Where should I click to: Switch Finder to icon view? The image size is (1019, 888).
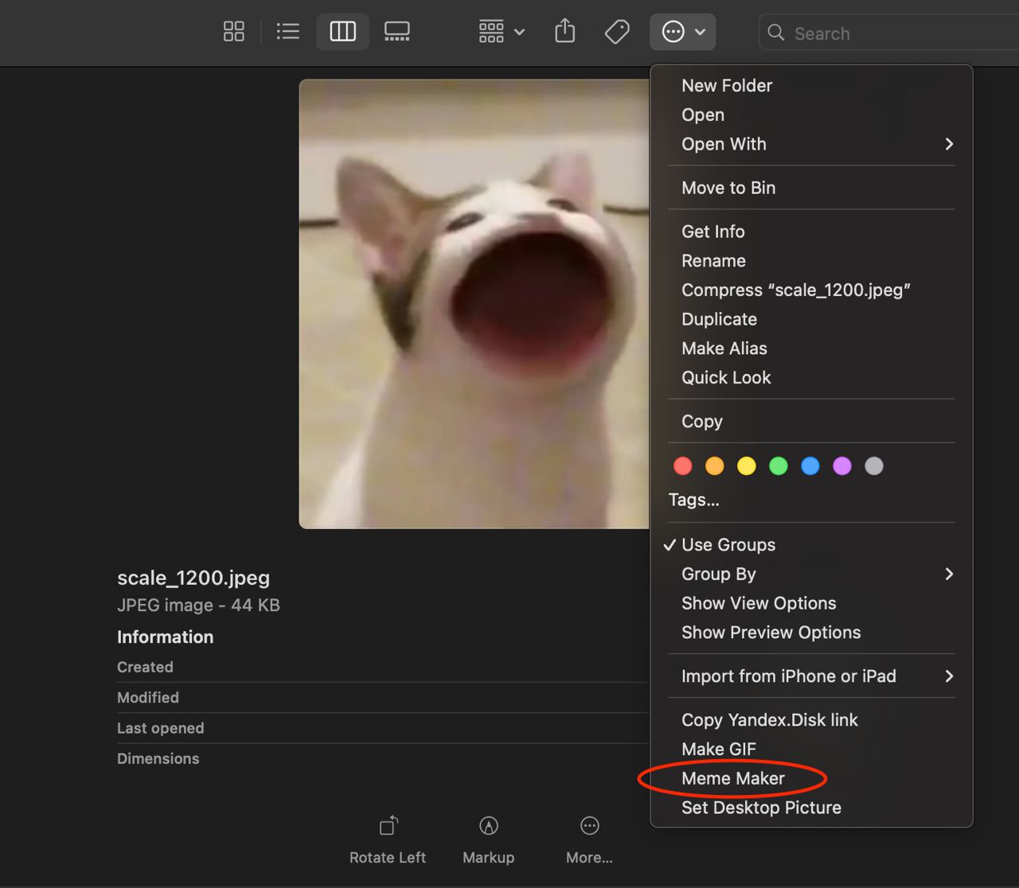(233, 32)
